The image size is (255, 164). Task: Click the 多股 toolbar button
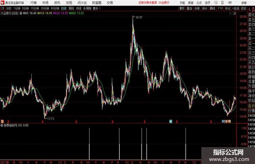pos(197,8)
